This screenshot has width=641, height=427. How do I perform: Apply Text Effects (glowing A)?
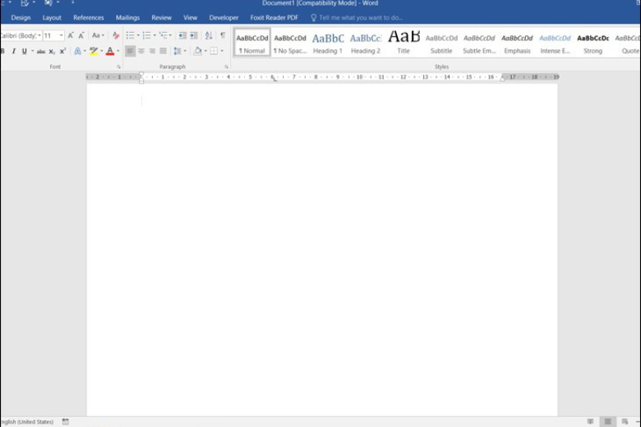(77, 51)
